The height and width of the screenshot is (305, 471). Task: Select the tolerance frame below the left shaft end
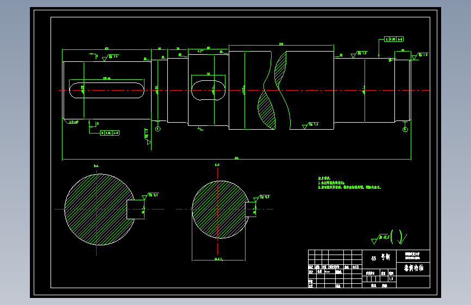[x=110, y=132]
